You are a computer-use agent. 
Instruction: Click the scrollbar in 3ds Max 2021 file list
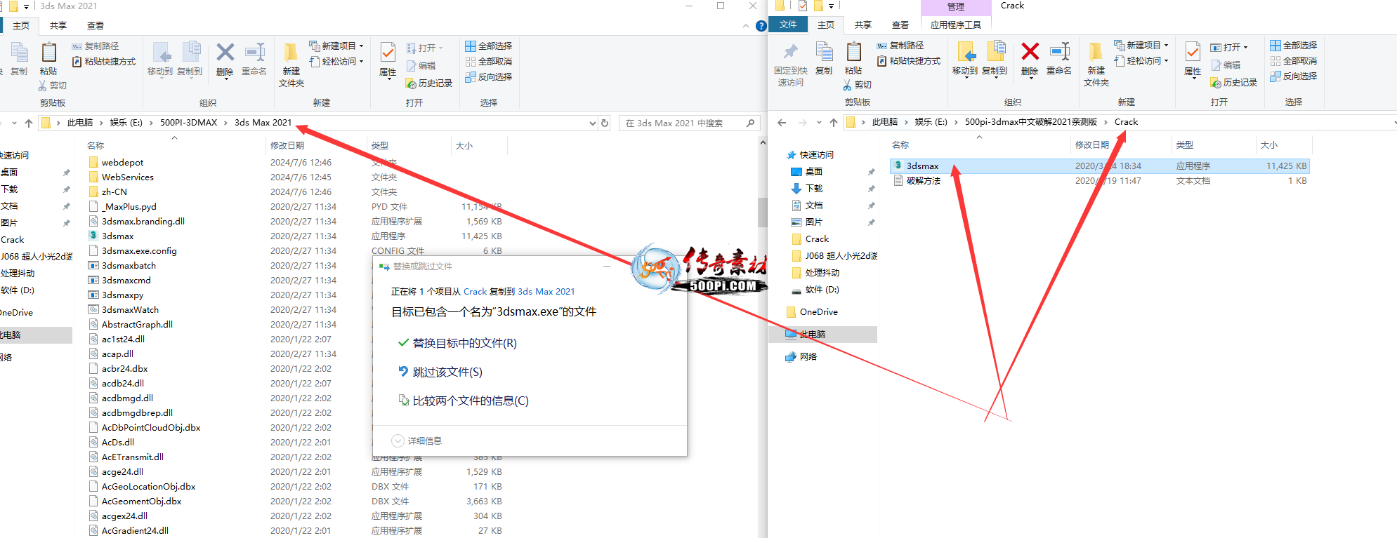tap(763, 212)
